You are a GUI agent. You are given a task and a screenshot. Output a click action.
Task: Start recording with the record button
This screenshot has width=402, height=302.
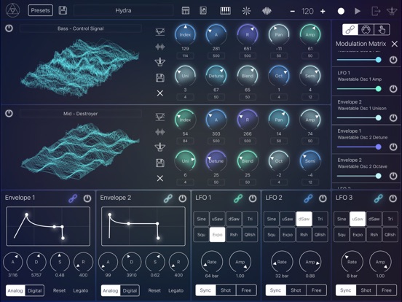(x=341, y=11)
